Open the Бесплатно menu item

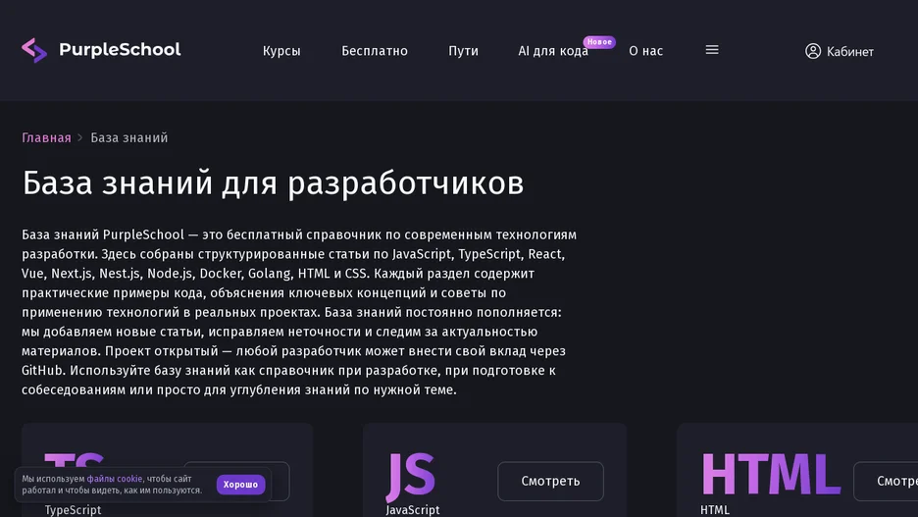pos(375,51)
